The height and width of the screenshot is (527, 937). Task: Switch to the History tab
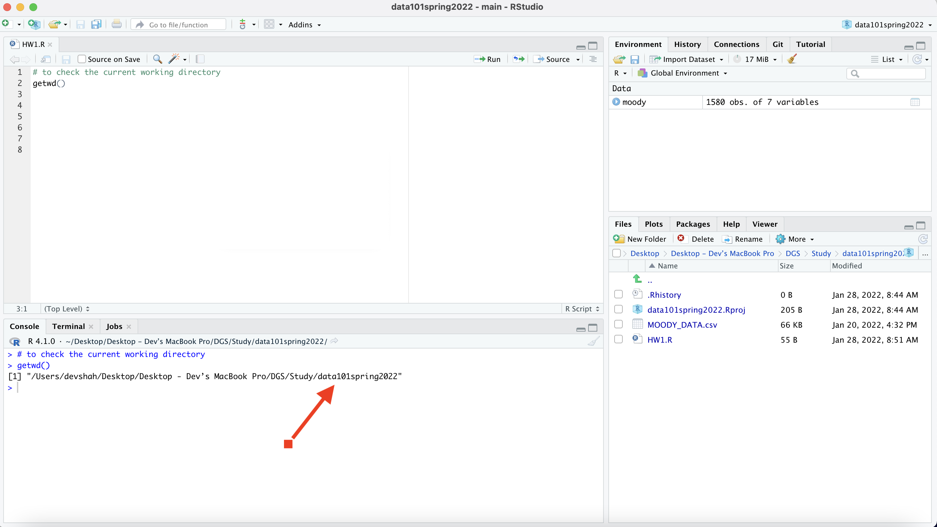[687, 44]
